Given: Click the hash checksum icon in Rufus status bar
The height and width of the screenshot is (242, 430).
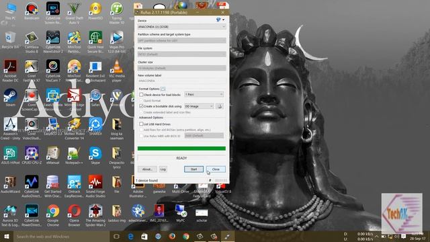Looking at the screenshot, I should tap(210, 180).
